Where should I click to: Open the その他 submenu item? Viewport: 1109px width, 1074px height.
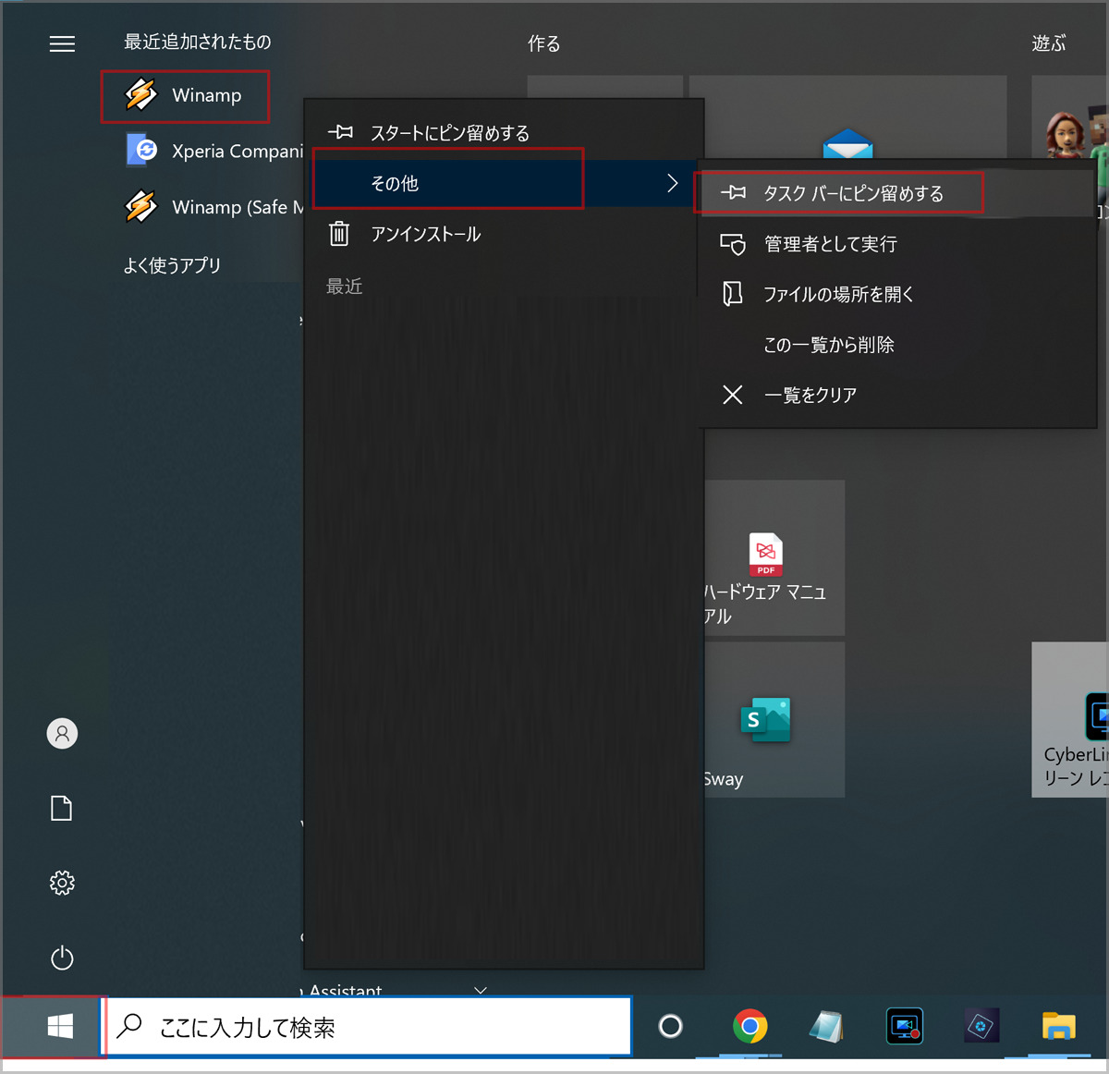(504, 184)
